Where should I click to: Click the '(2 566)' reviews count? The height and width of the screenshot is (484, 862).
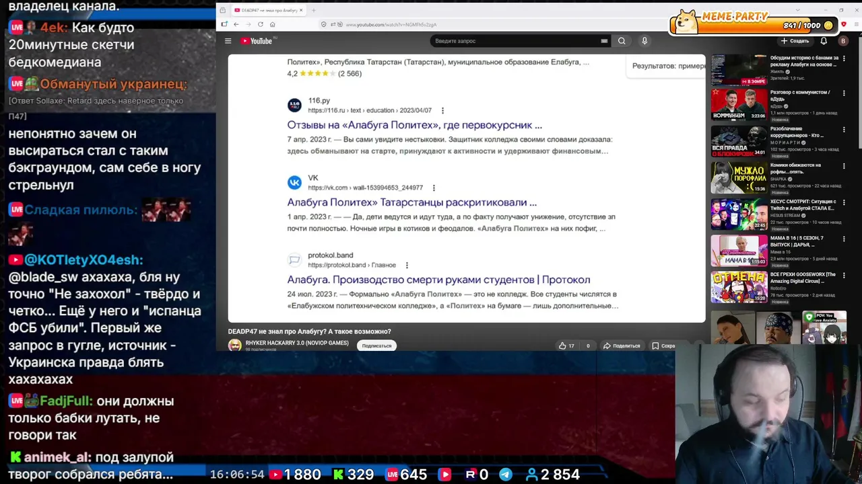[x=350, y=73]
